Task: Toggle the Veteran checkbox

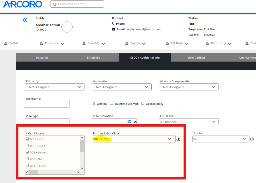Action: point(93,104)
